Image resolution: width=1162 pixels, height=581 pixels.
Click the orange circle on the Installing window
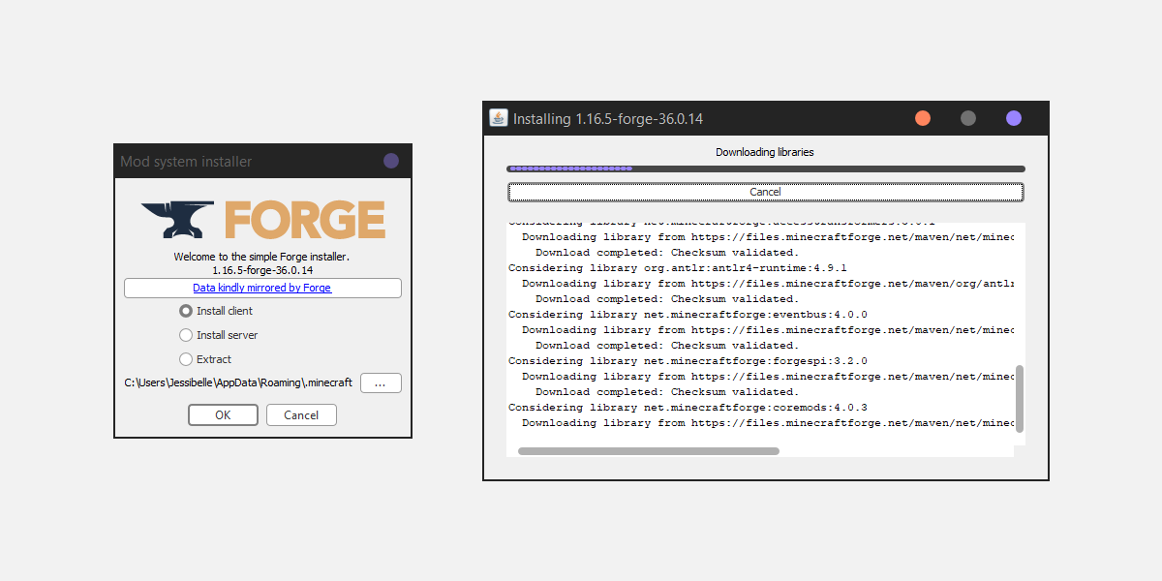(x=922, y=117)
